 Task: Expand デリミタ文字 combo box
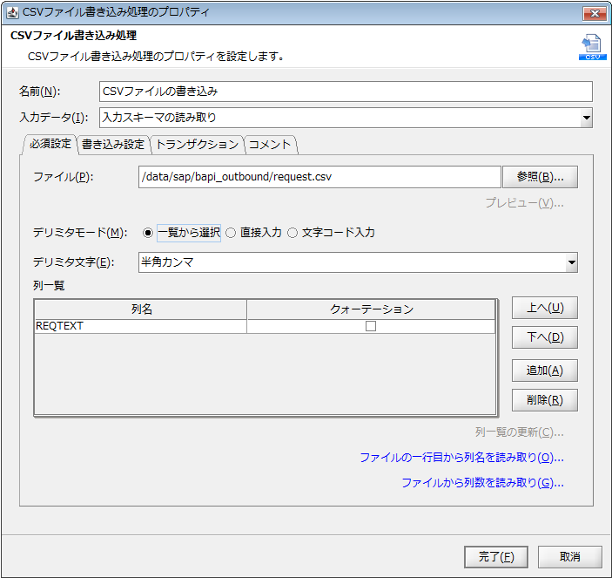pyautogui.click(x=571, y=262)
